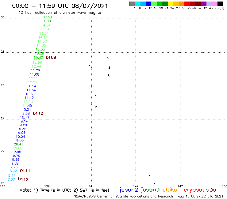Click the subtitle about 12 hour collection
Screen dimensions: 227x199
pyautogui.click(x=60, y=13)
